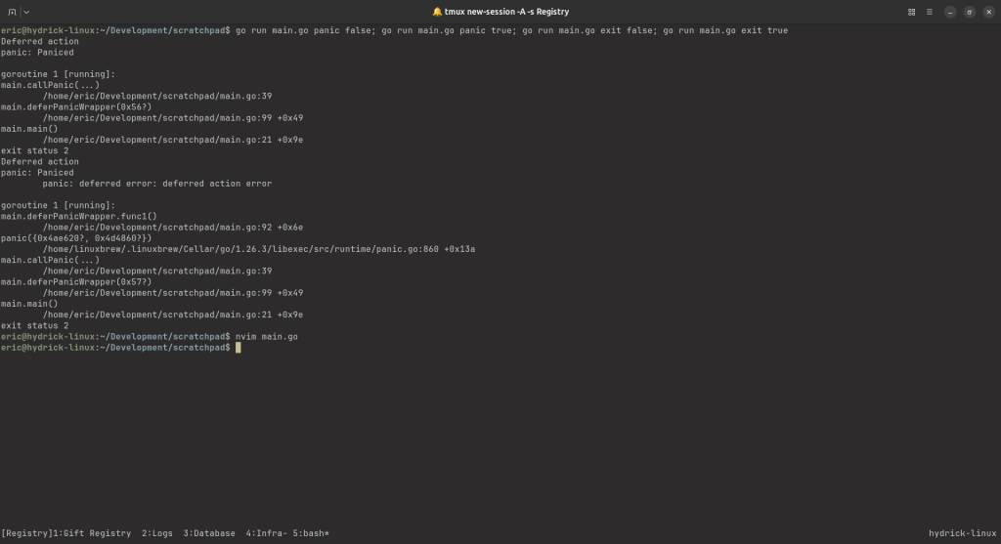Click hydrick-linux hostname in status bar
This screenshot has width=1001, height=544.
pyautogui.click(x=962, y=533)
